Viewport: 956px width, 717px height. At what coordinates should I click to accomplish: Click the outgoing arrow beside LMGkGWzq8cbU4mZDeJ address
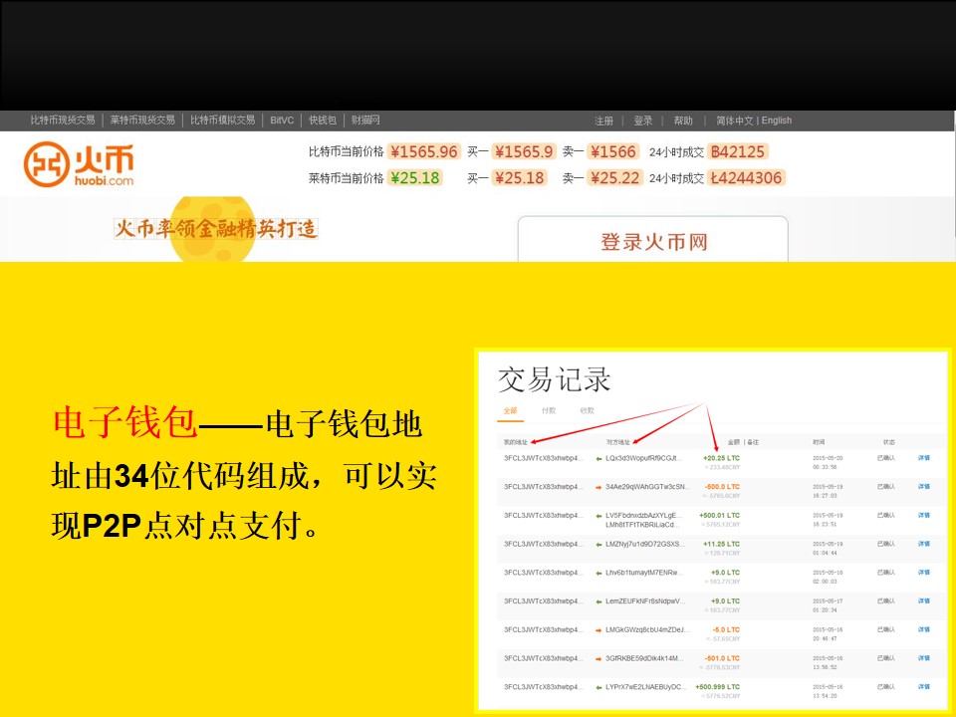(598, 630)
